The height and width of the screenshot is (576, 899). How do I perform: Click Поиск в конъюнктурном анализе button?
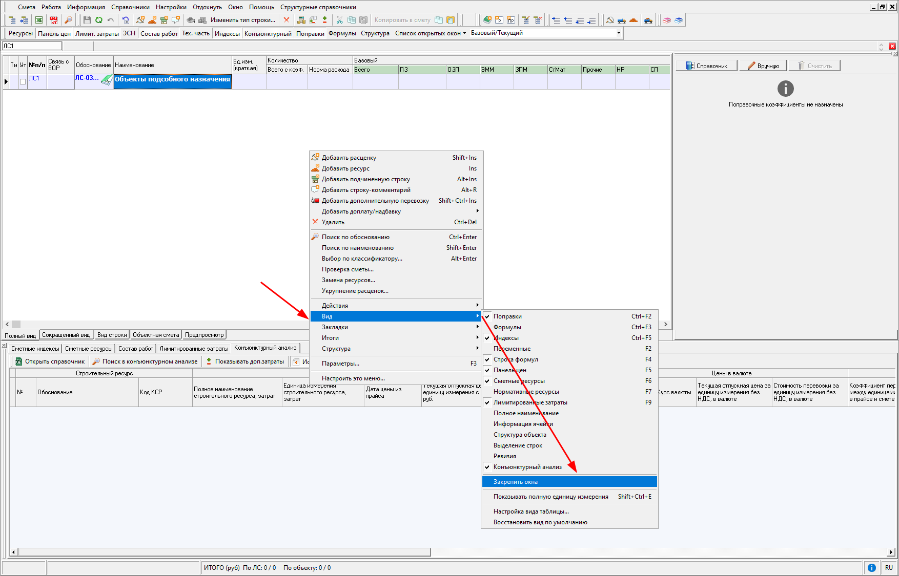point(145,361)
